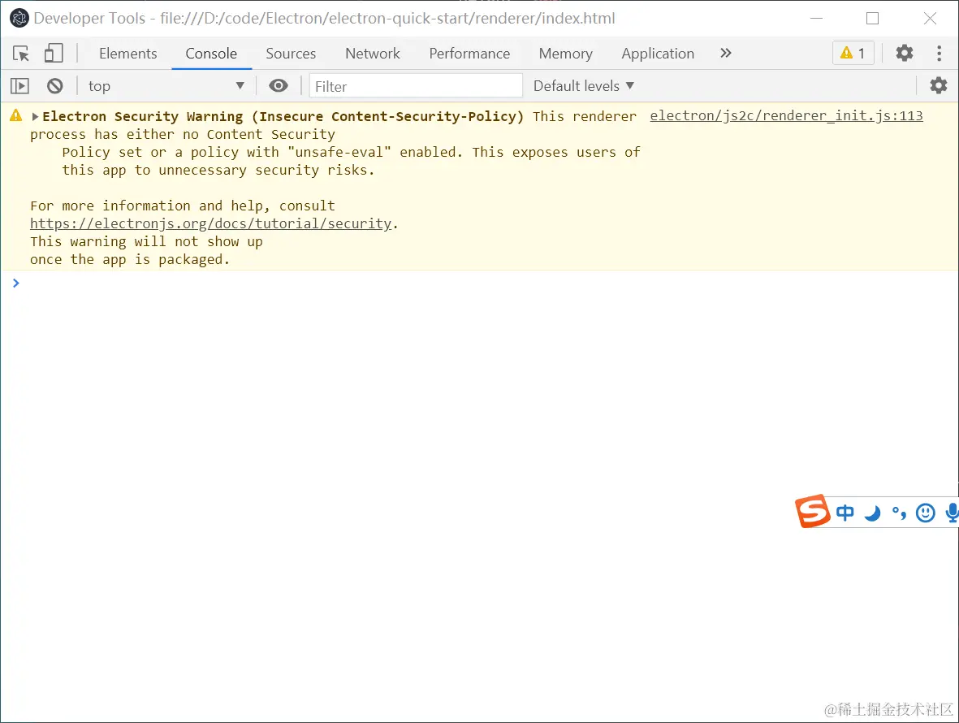Screen dimensions: 959x723
Task: Show more tabs with the double chevron
Action: click(725, 54)
